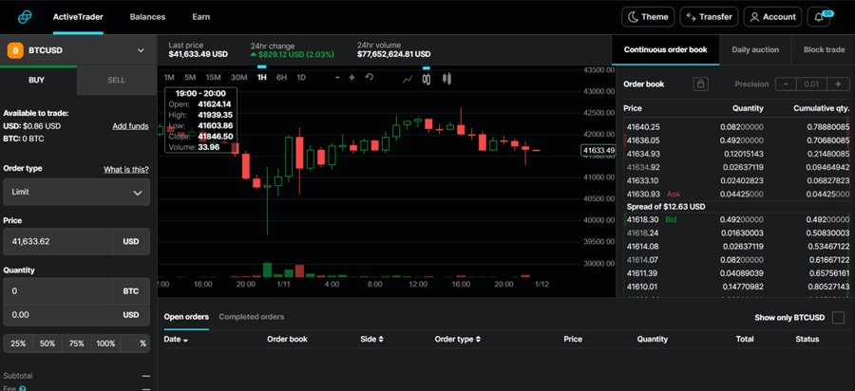
Task: Select hollow candlestick chart icon
Action: 427,80
